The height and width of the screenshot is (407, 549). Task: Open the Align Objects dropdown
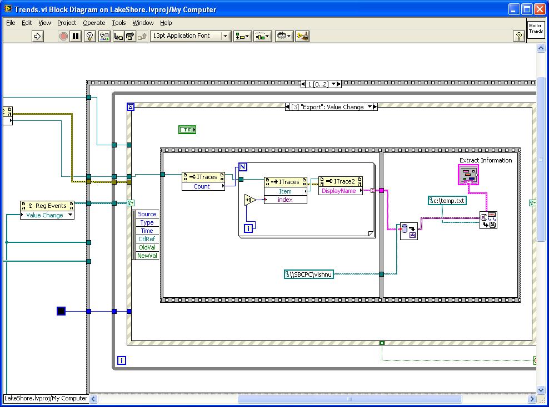[x=243, y=36]
